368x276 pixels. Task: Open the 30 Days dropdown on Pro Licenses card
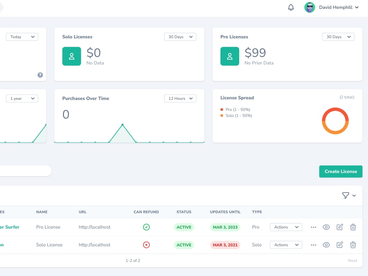click(338, 37)
